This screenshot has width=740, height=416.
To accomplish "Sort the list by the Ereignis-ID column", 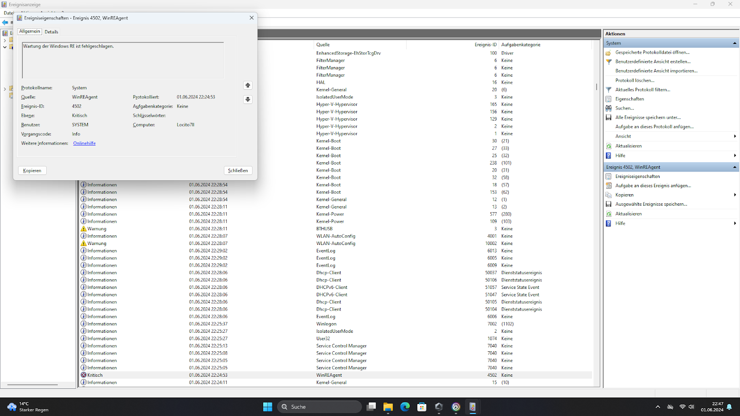I will click(x=453, y=45).
